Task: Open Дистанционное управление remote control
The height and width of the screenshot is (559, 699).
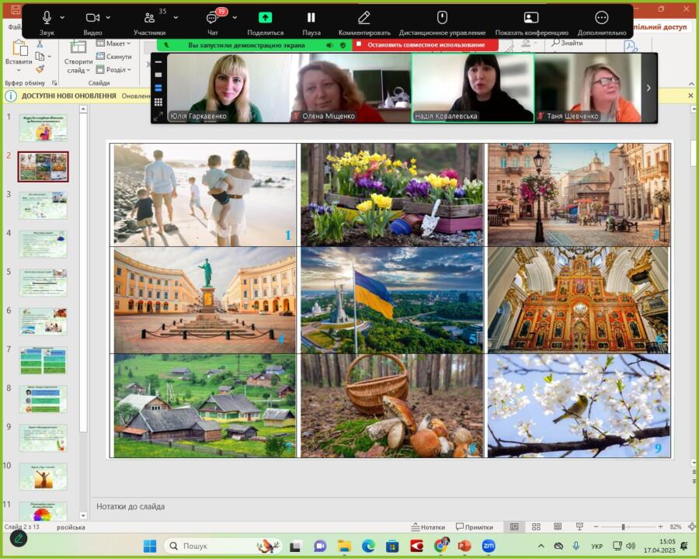Action: (x=442, y=23)
